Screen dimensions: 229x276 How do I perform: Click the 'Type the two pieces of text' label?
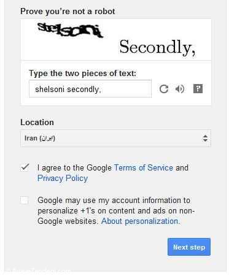pos(83,74)
